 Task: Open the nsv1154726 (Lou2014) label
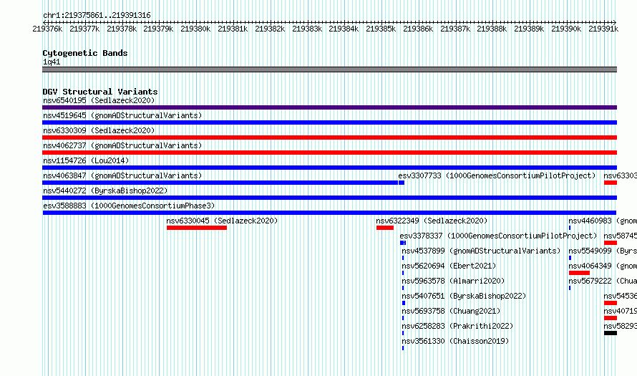click(x=86, y=160)
